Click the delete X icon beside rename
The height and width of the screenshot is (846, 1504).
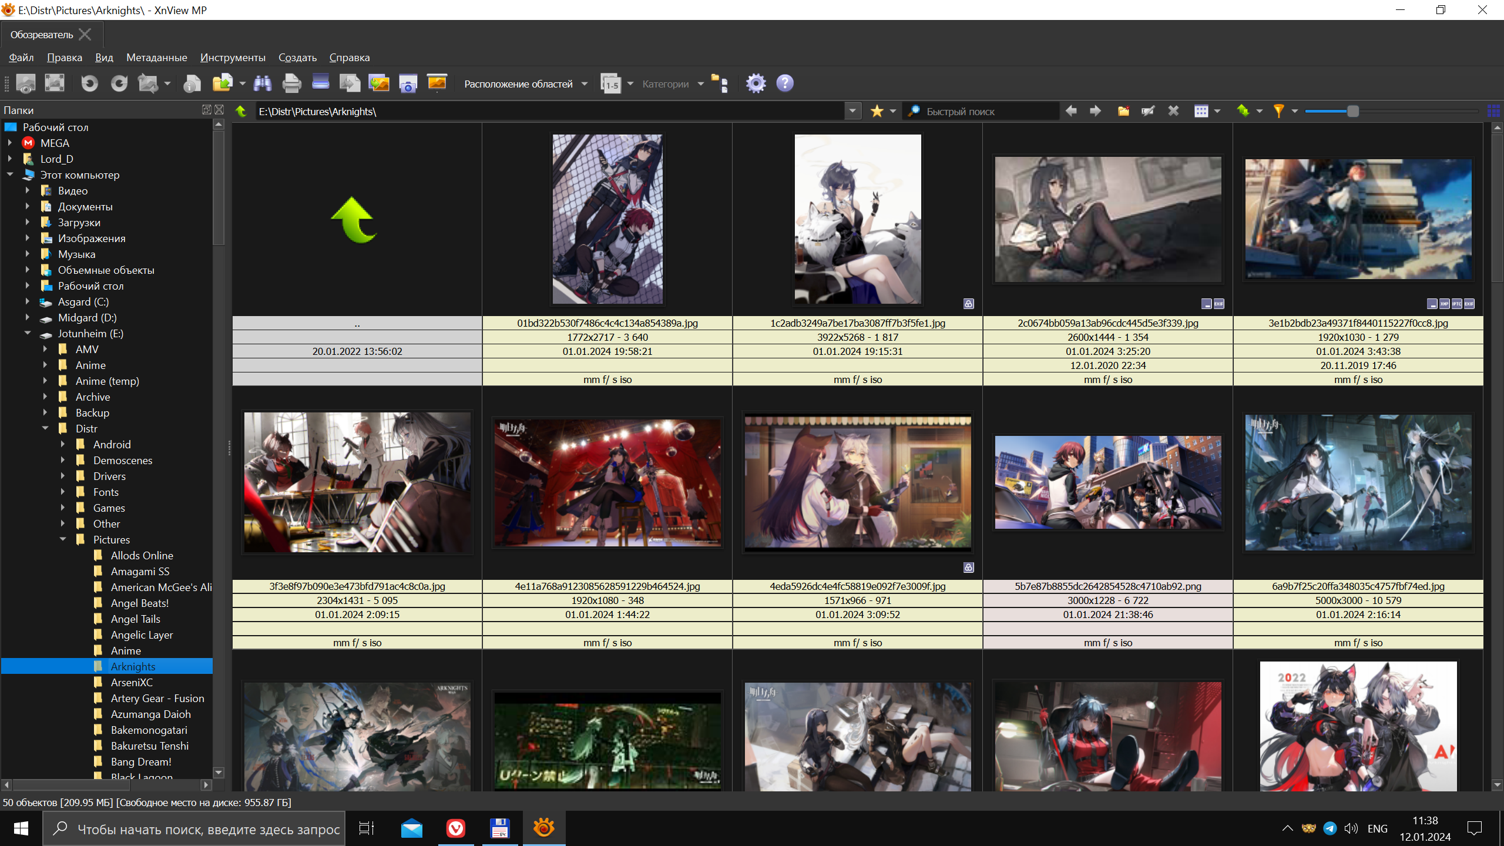[1173, 111]
